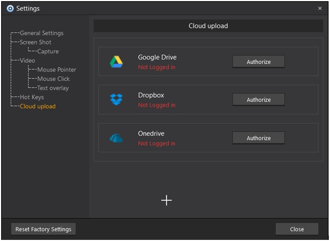Image resolution: width=330 pixels, height=241 pixels.
Task: Authorize the Google Drive account
Action: point(258,61)
